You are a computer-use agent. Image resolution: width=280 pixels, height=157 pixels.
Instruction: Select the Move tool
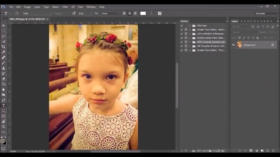coord(3,25)
